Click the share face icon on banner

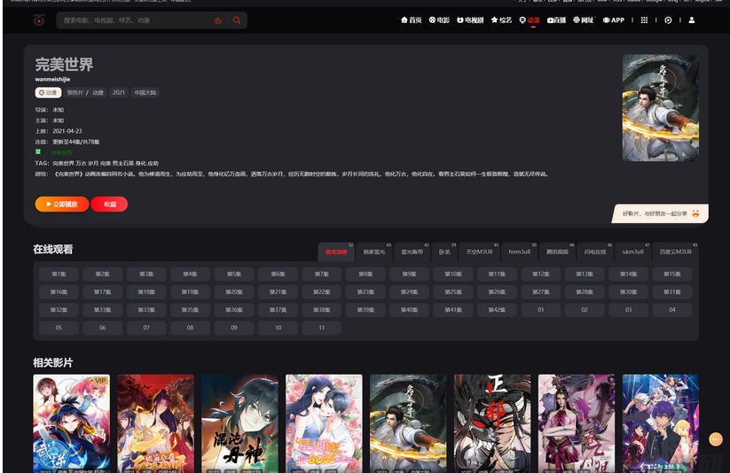pos(695,213)
